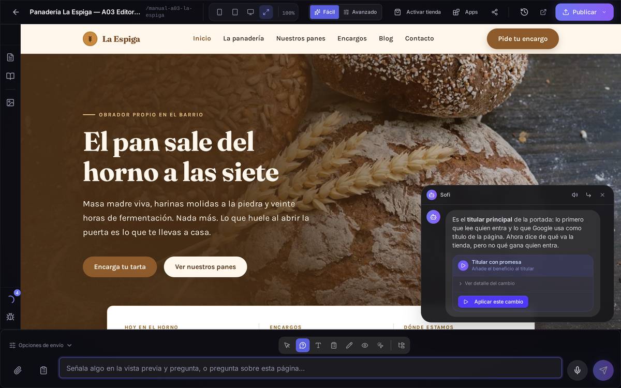
Task: Select the sparkle magic cursor tool
Action: (380, 345)
